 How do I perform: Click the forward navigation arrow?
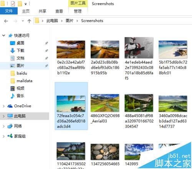coord(15,21)
